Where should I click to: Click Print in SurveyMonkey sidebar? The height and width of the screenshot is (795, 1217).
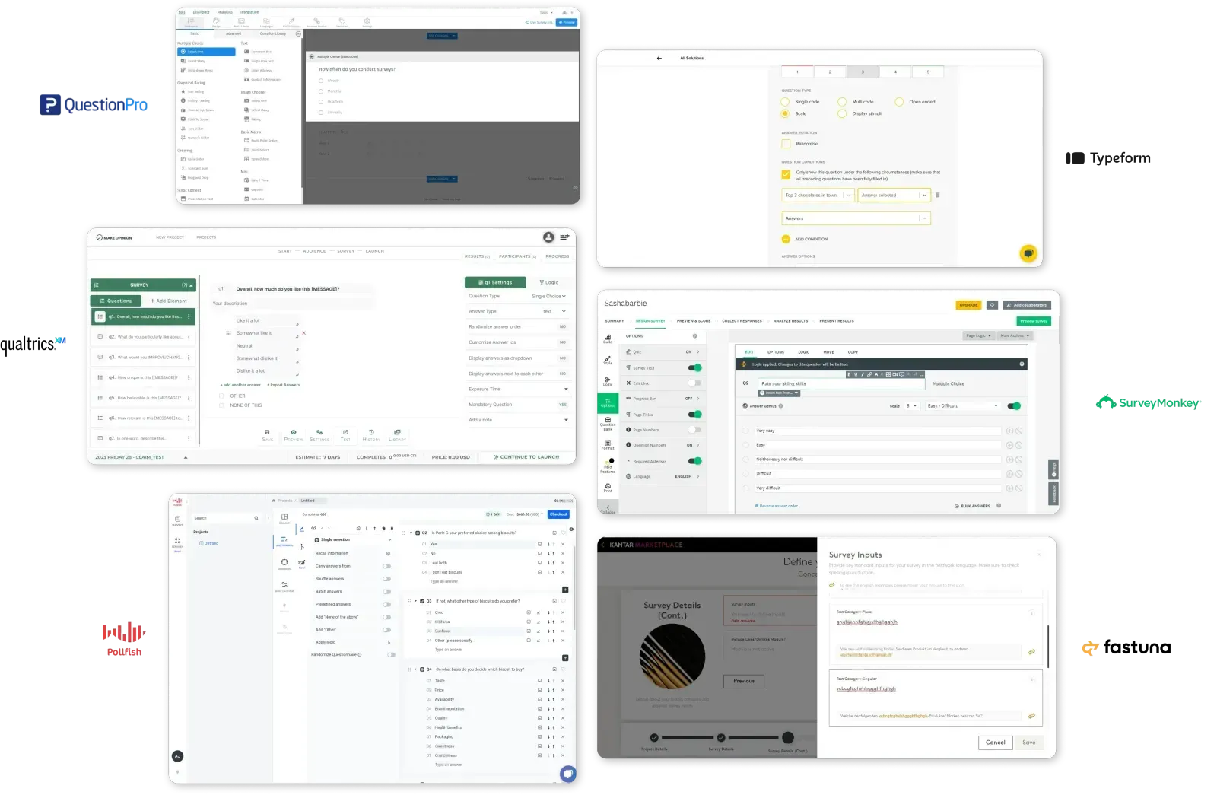click(x=608, y=488)
